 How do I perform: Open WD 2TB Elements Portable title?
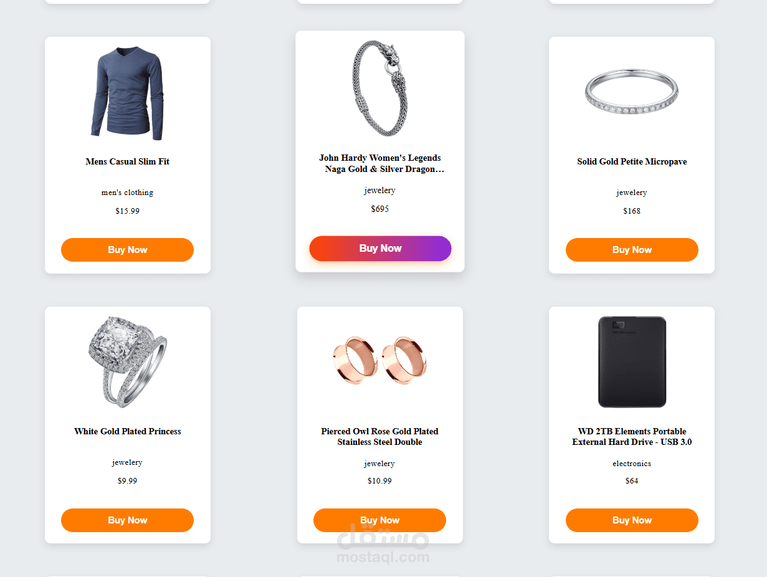632,436
